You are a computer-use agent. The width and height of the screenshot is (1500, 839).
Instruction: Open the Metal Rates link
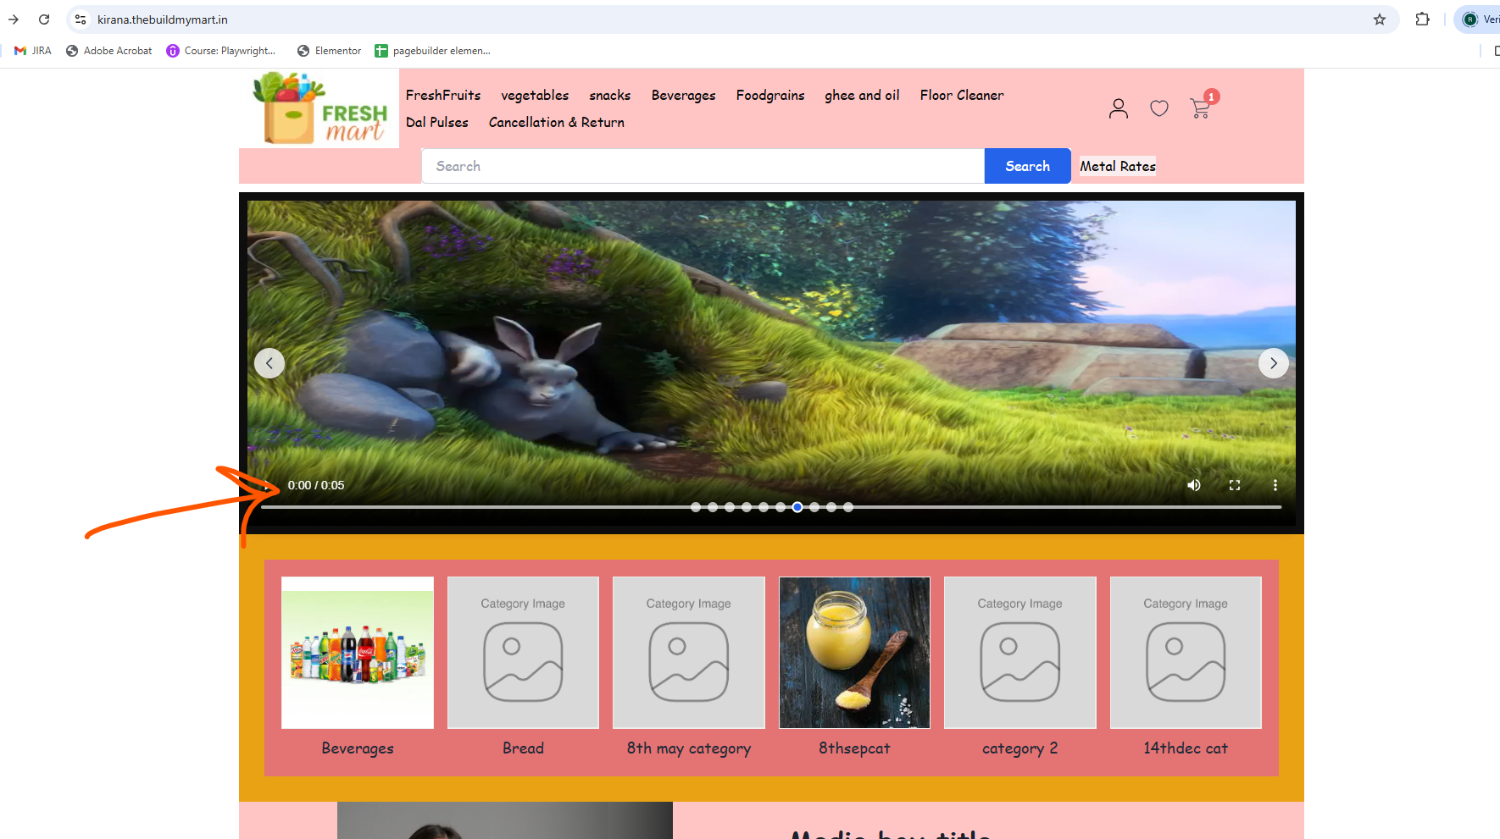tap(1118, 166)
